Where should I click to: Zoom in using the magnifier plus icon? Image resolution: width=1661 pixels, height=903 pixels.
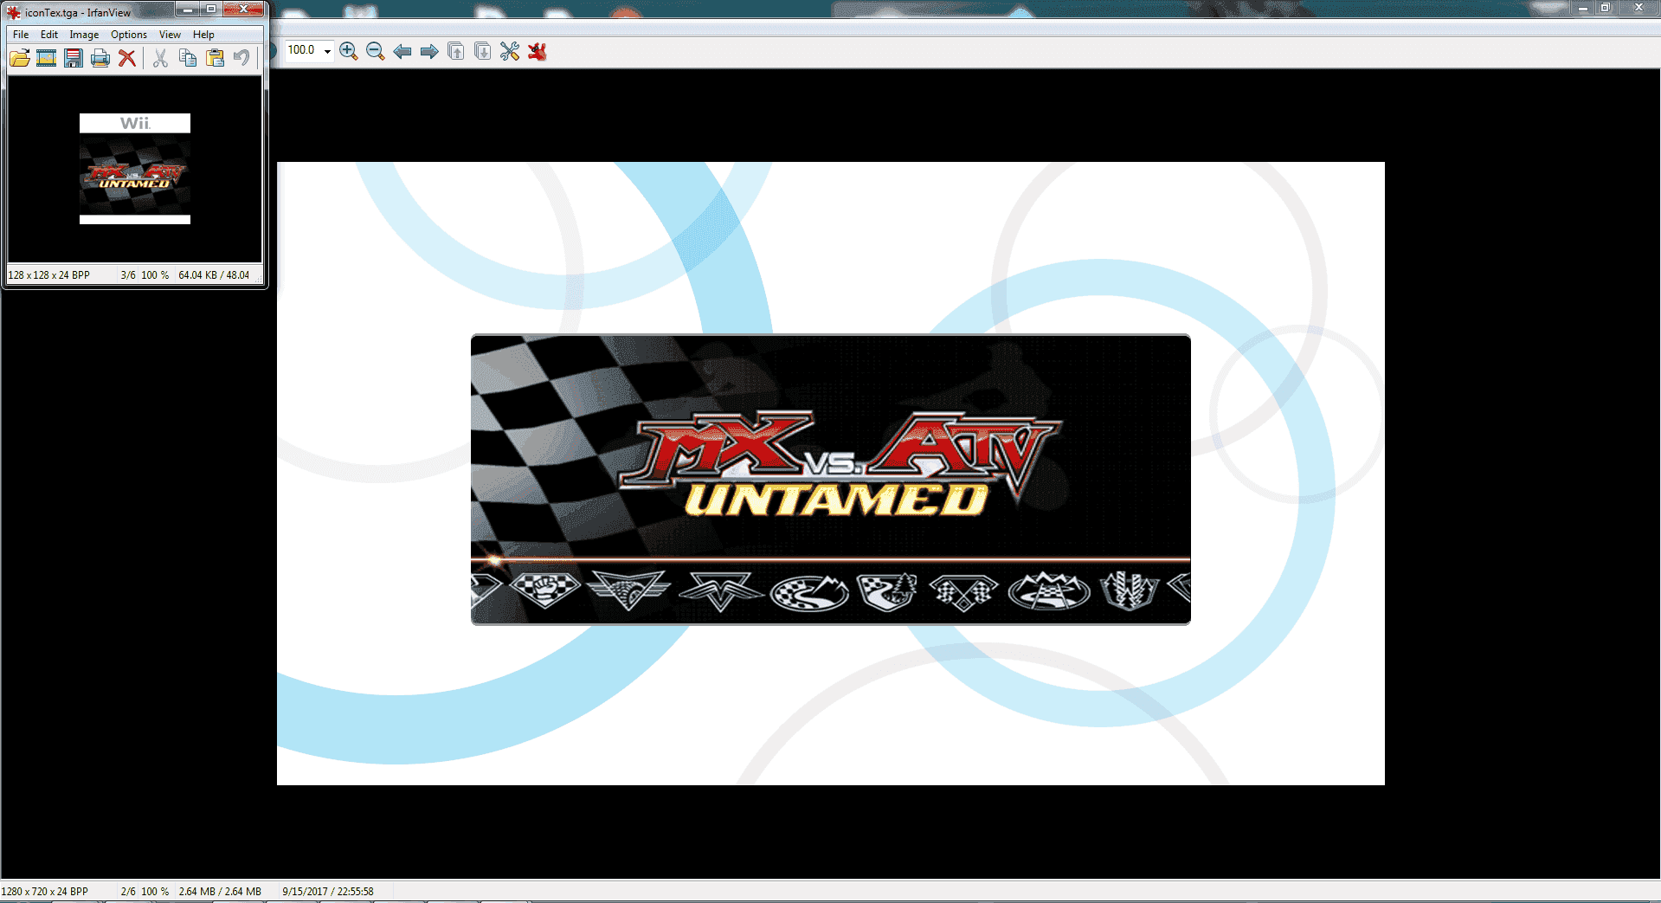(349, 51)
